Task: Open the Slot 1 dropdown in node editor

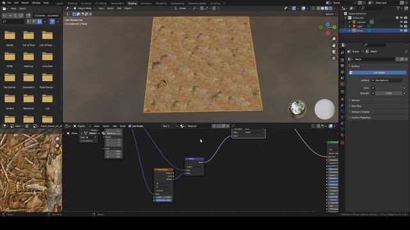Action: 169,126
